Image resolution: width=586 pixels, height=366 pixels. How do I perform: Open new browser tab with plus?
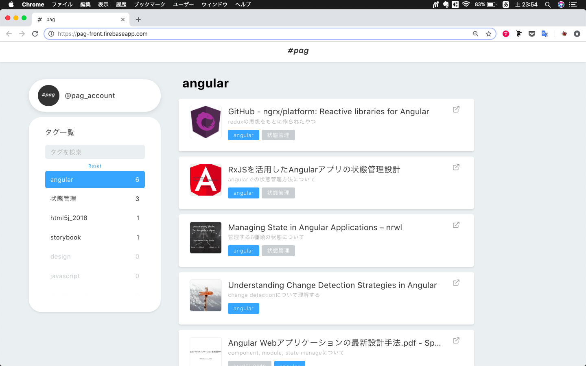click(138, 20)
